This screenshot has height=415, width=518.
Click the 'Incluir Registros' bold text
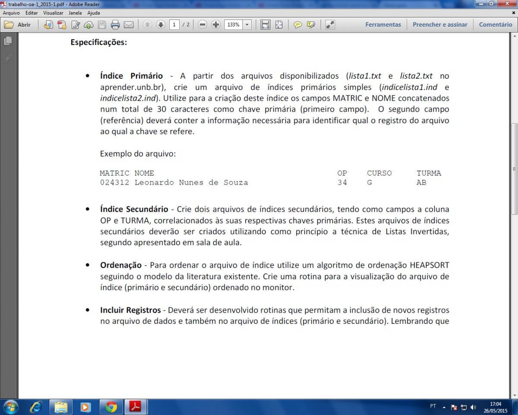[x=130, y=310]
